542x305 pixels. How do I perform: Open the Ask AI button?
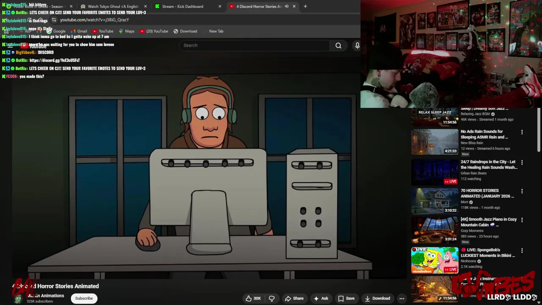tap(321, 298)
